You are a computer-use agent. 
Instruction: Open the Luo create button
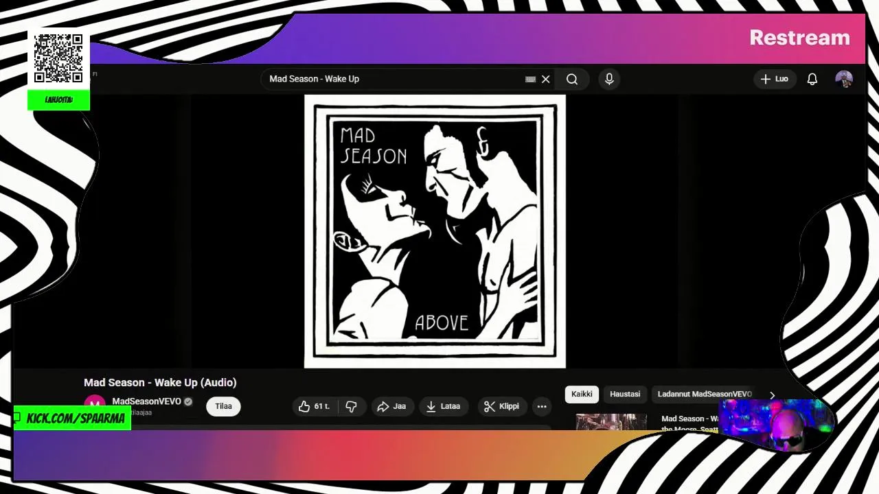coord(774,79)
